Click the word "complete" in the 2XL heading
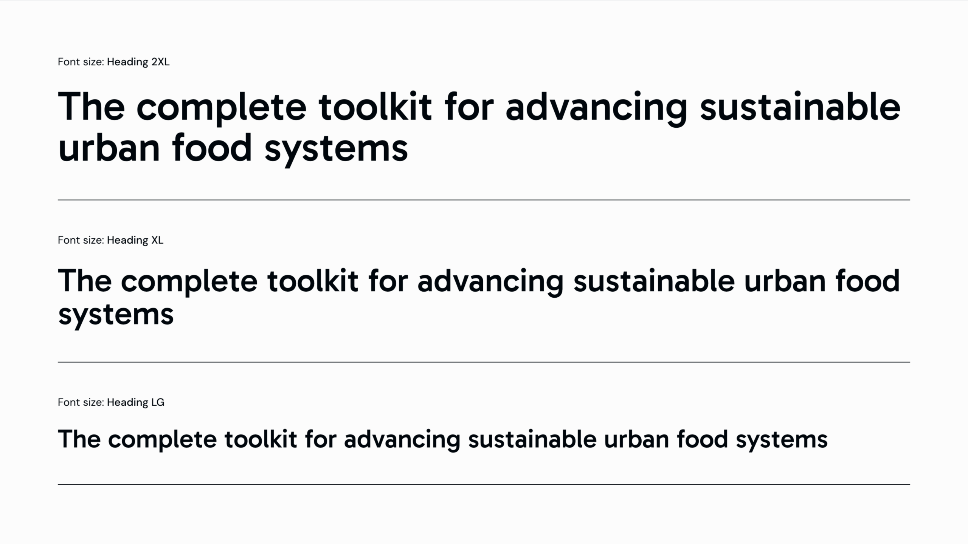 pyautogui.click(x=221, y=109)
